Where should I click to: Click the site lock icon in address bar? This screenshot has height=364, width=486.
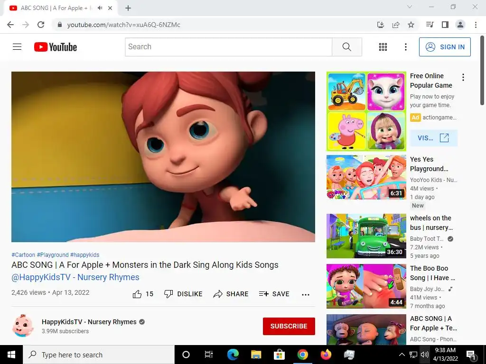click(x=60, y=25)
